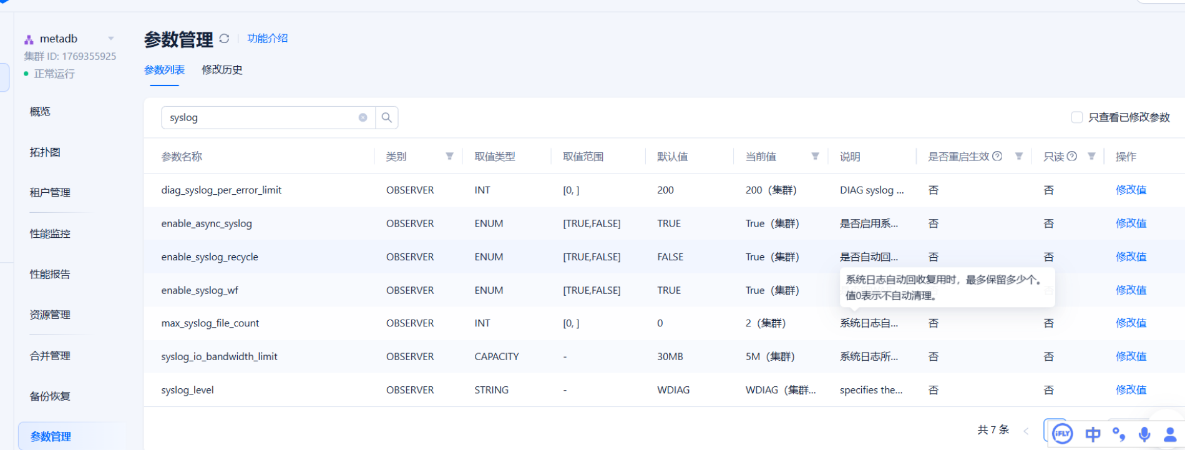
Task: Click the current value 'WDIAG (集群...'
Action: [781, 390]
